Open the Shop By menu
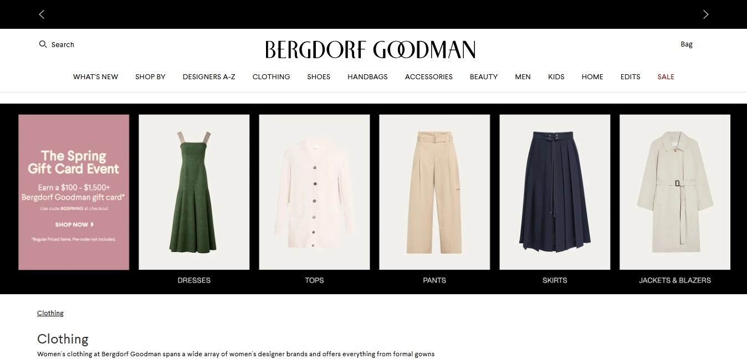The height and width of the screenshot is (359, 747). 150,77
